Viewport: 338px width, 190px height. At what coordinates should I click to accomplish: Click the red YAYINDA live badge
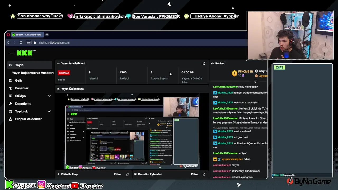64,73
